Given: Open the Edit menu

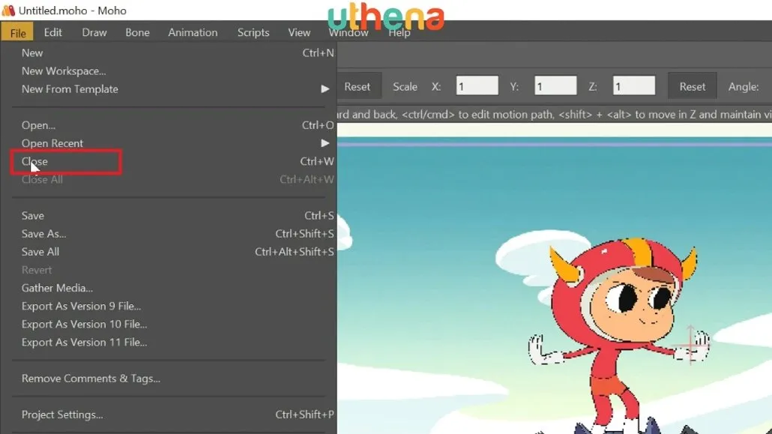Looking at the screenshot, I should click(52, 32).
